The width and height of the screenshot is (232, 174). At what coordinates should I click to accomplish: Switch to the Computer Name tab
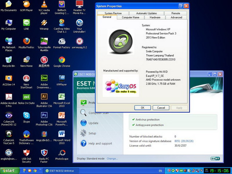(130, 17)
